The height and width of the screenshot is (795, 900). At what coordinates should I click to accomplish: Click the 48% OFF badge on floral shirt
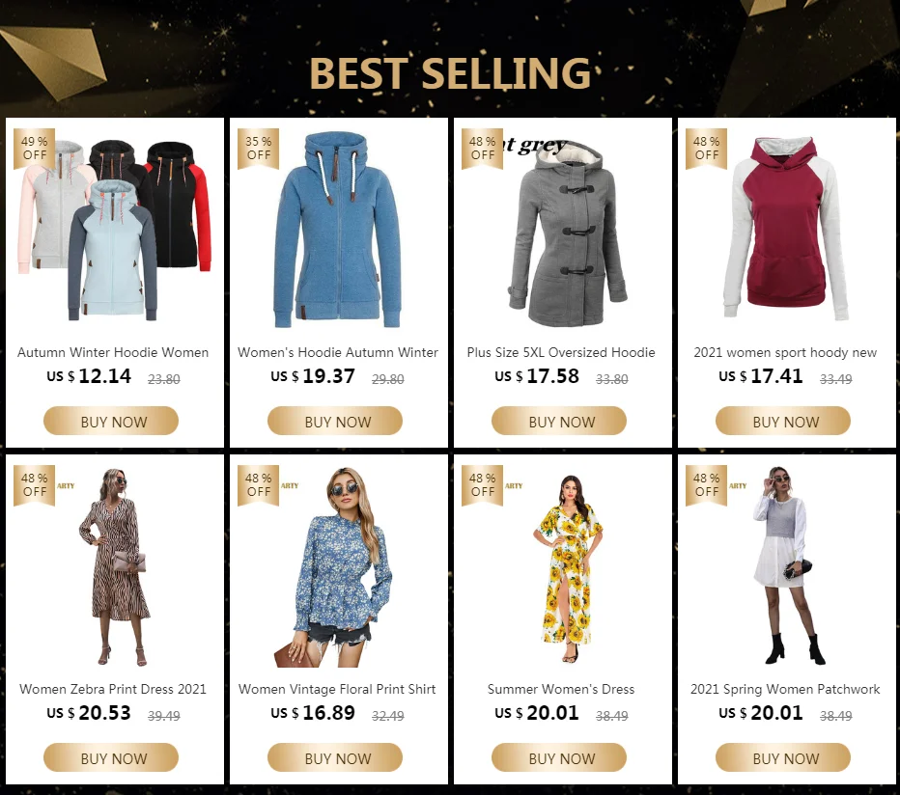(x=258, y=485)
